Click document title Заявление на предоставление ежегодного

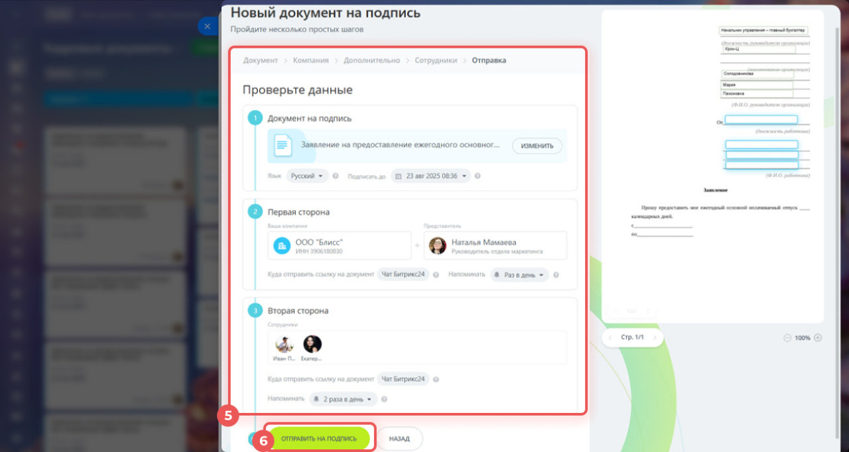tap(400, 144)
